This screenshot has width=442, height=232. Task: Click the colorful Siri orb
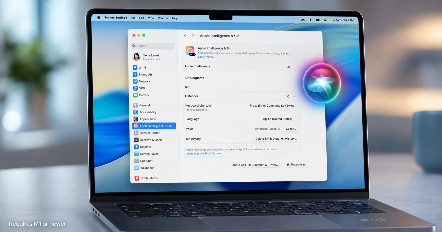(x=322, y=83)
